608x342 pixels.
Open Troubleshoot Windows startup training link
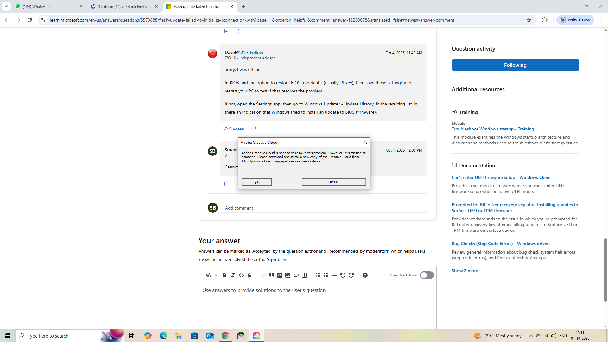[x=492, y=129]
